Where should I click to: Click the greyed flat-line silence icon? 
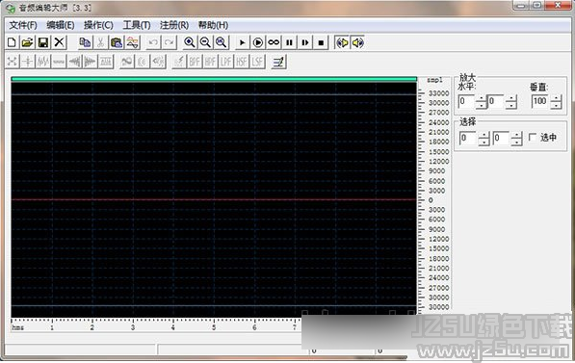coord(59,62)
